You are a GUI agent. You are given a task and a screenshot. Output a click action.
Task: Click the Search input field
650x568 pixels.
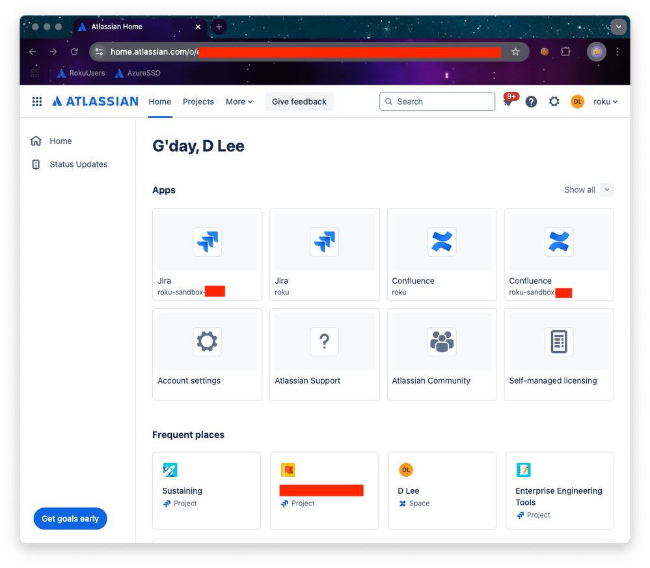(x=437, y=102)
